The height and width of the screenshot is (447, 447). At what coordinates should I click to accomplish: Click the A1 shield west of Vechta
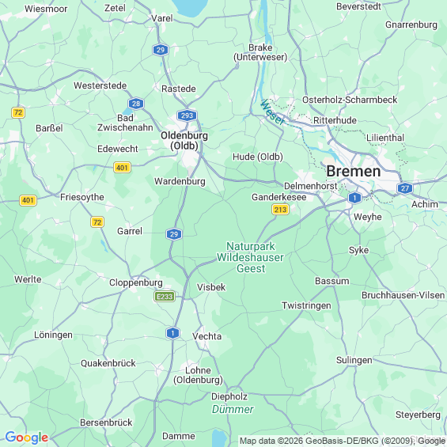coord(172,333)
